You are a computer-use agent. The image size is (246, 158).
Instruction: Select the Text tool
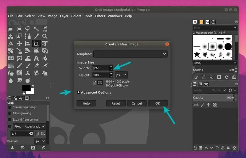pos(36,59)
